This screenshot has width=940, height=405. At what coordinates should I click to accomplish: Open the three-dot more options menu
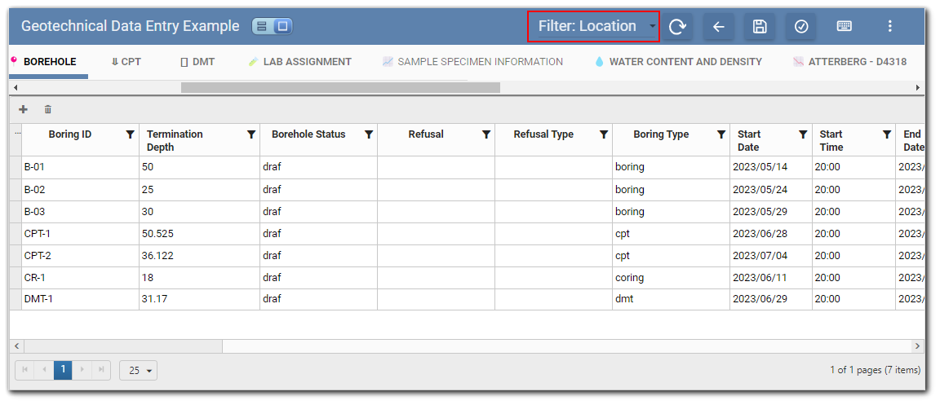[x=889, y=27]
